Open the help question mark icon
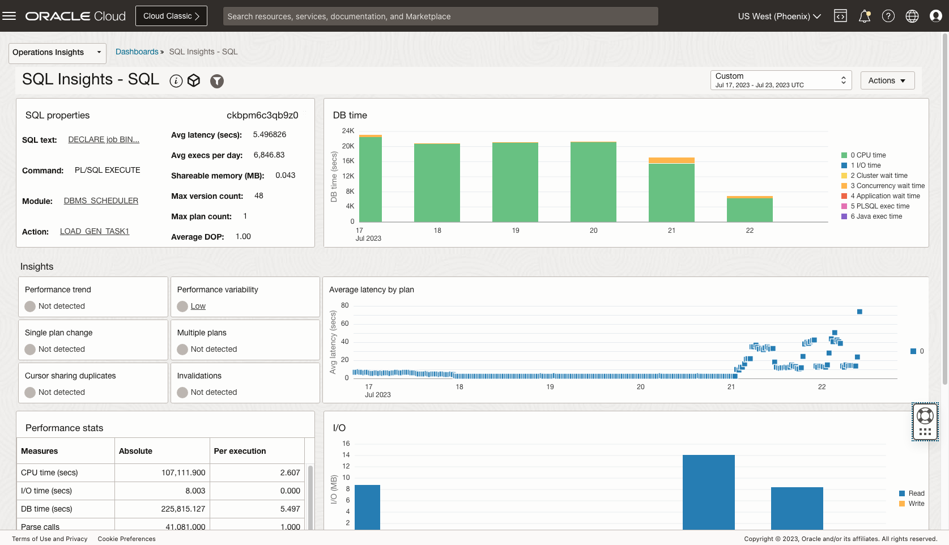Image resolution: width=949 pixels, height=545 pixels. (x=888, y=16)
